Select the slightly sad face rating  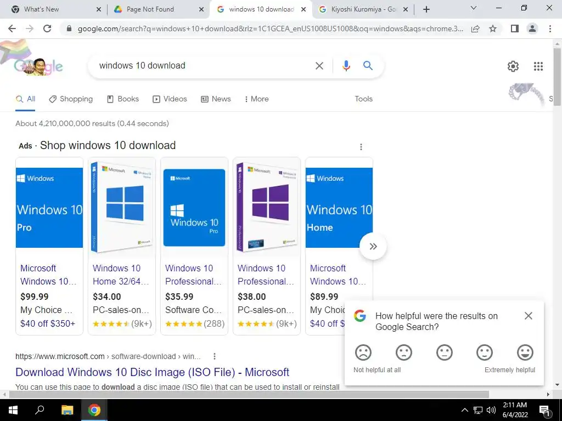403,352
